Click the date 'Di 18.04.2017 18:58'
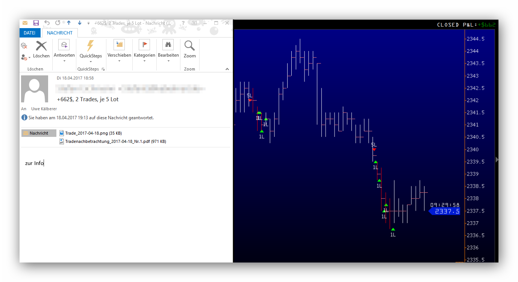This screenshot has height=282, width=518. 75,78
